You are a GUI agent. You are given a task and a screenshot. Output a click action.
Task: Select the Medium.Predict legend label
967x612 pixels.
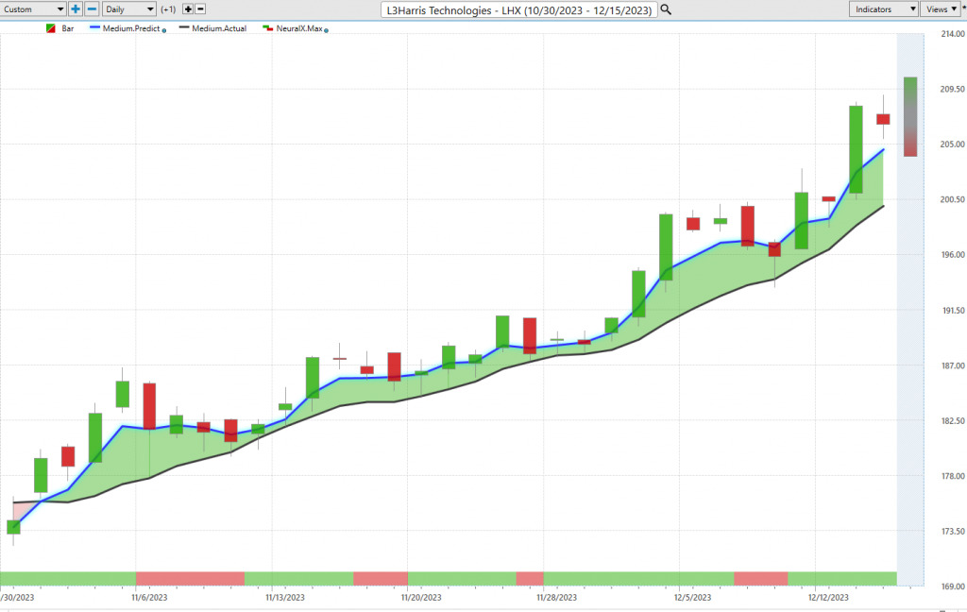(131, 28)
